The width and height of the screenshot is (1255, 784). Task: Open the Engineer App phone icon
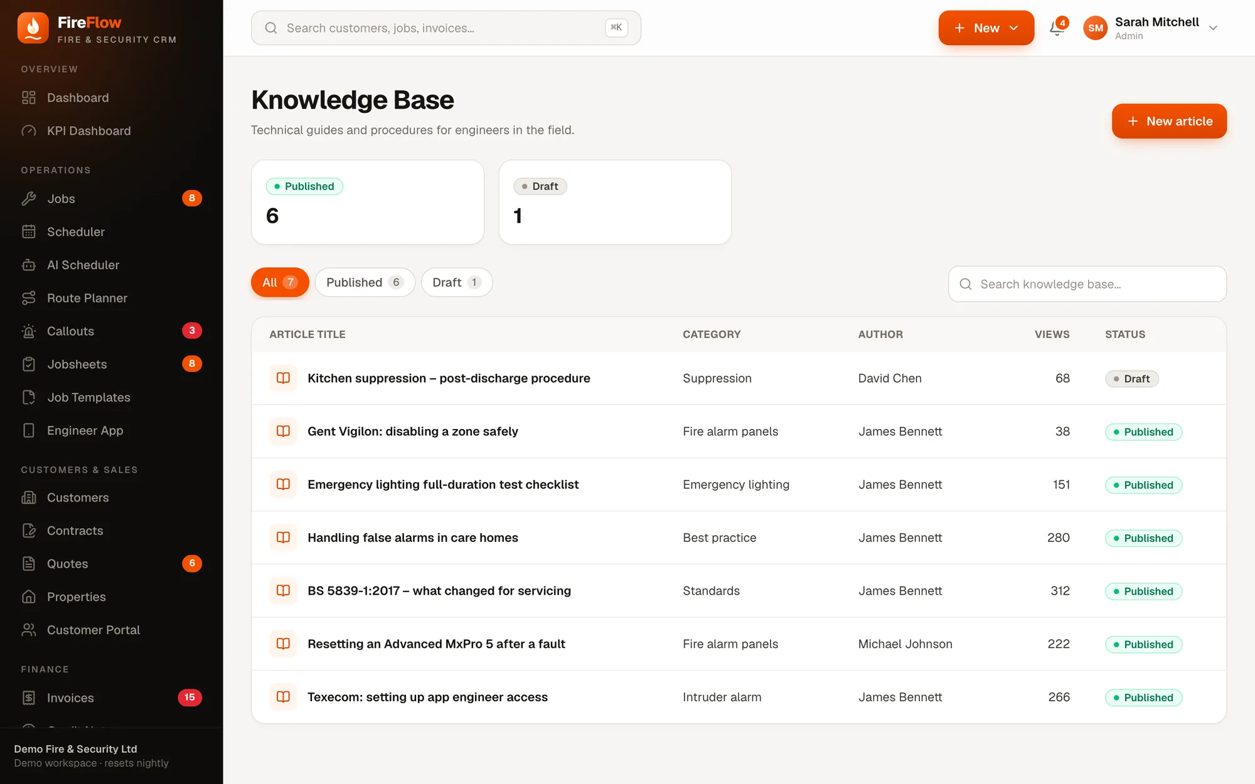click(29, 431)
